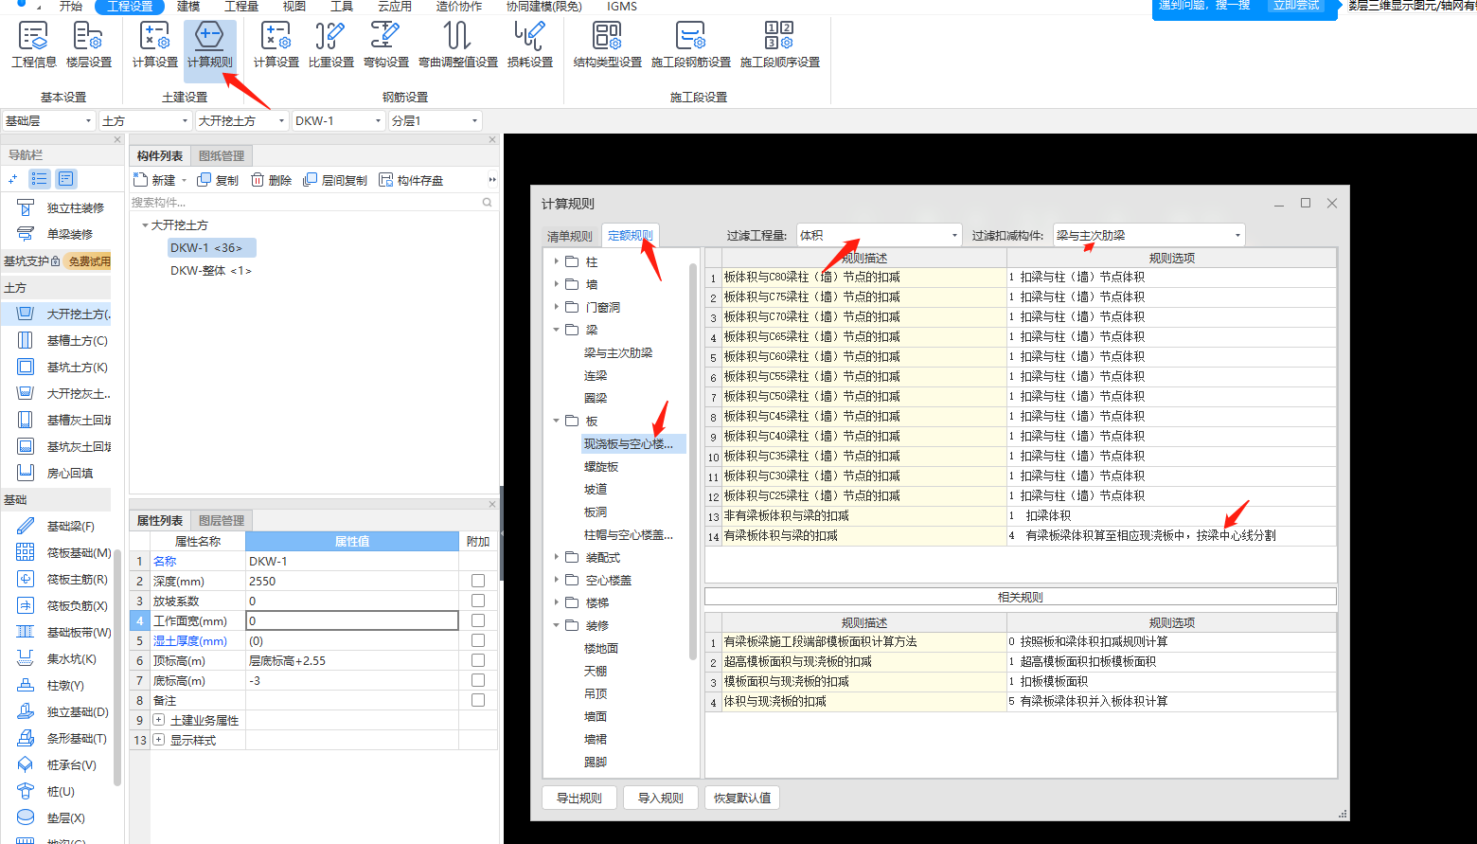Open 过滤工程量 体积 dropdown
Image resolution: width=1477 pixels, height=844 pixels.
[880, 235]
